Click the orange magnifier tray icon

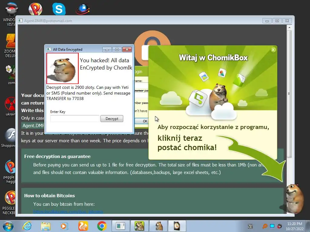pyautogui.click(x=265, y=226)
